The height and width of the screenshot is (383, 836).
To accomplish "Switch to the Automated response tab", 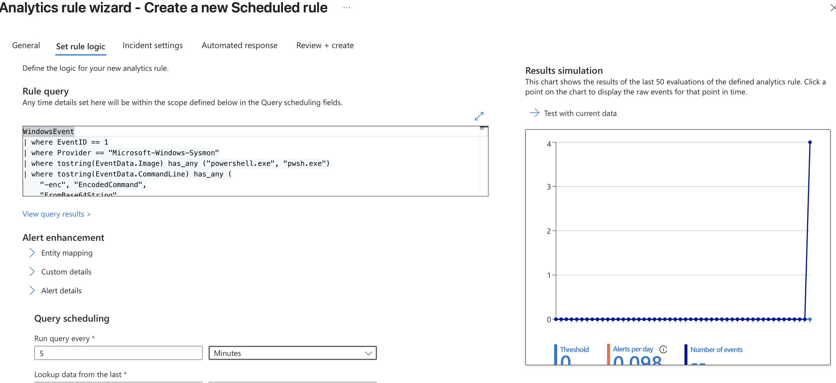I will pyautogui.click(x=239, y=45).
